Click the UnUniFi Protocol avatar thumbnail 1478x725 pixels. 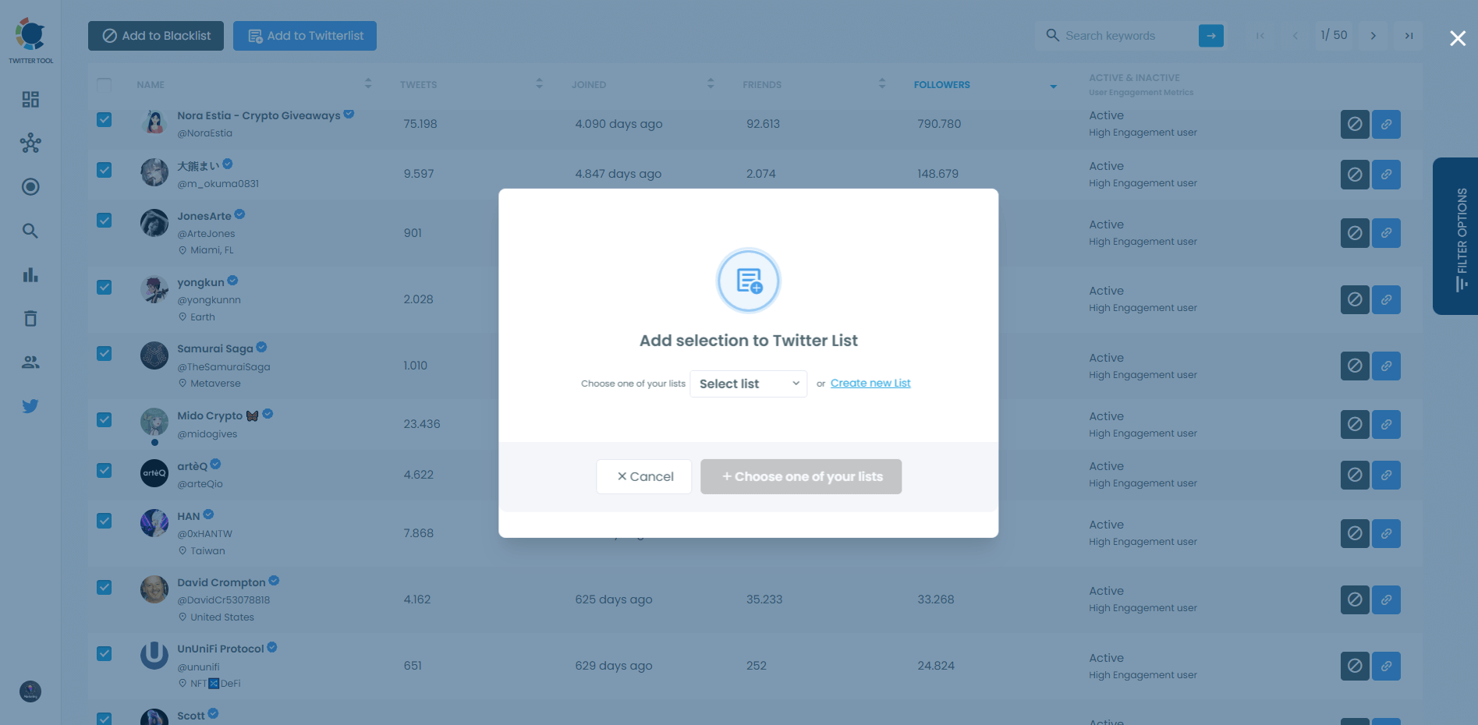(x=154, y=656)
